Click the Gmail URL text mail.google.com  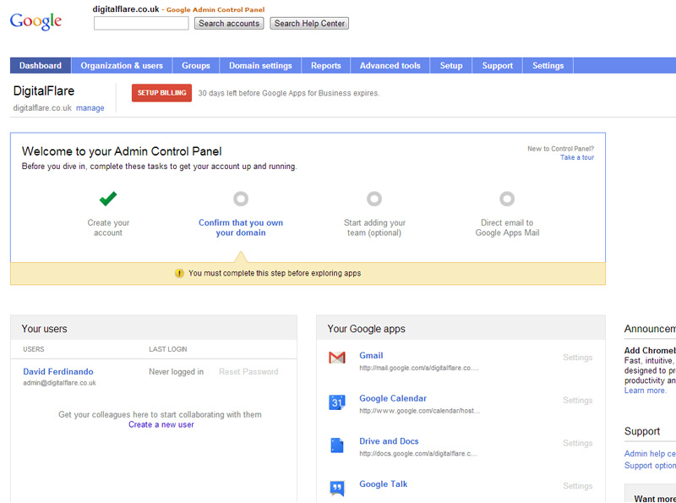[x=419, y=368]
